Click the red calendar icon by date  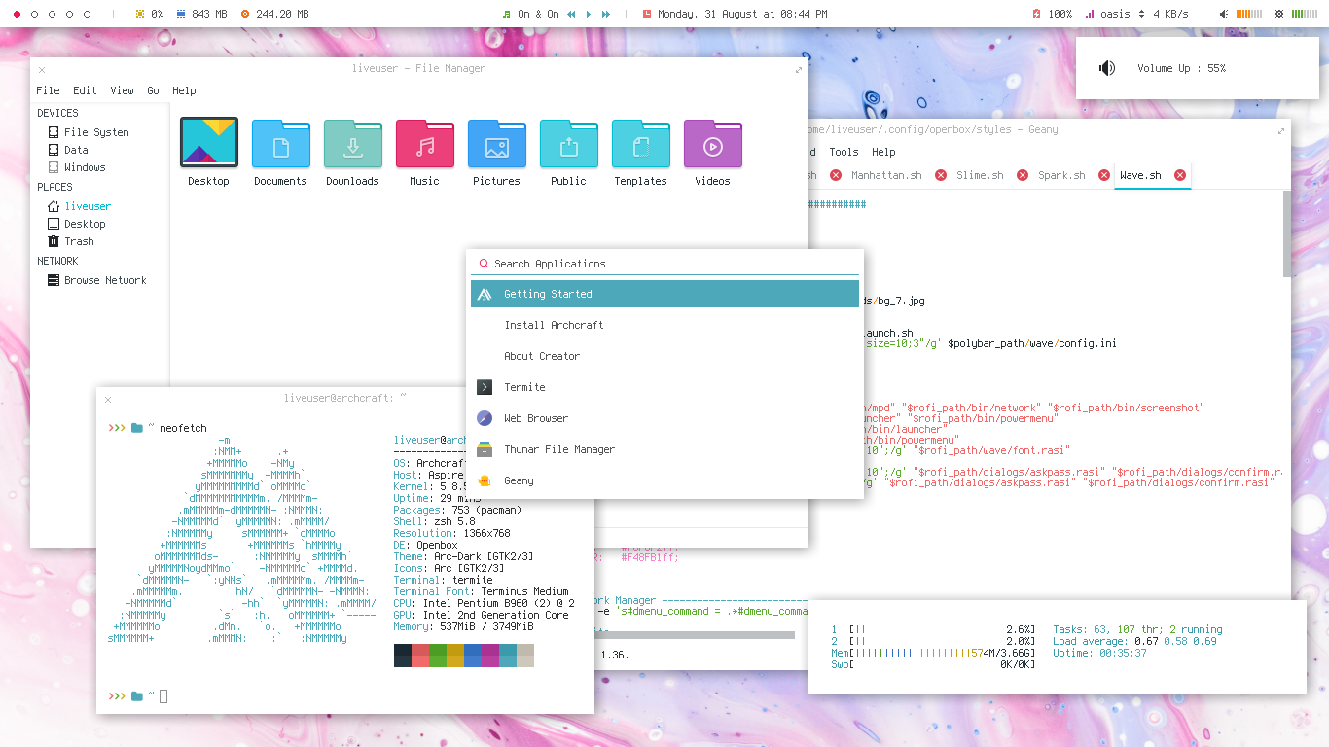[x=647, y=14]
